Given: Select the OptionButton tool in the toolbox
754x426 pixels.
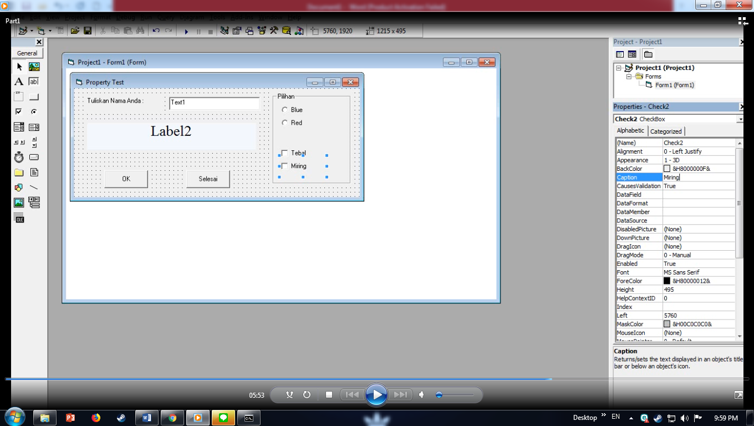Looking at the screenshot, I should coord(34,111).
